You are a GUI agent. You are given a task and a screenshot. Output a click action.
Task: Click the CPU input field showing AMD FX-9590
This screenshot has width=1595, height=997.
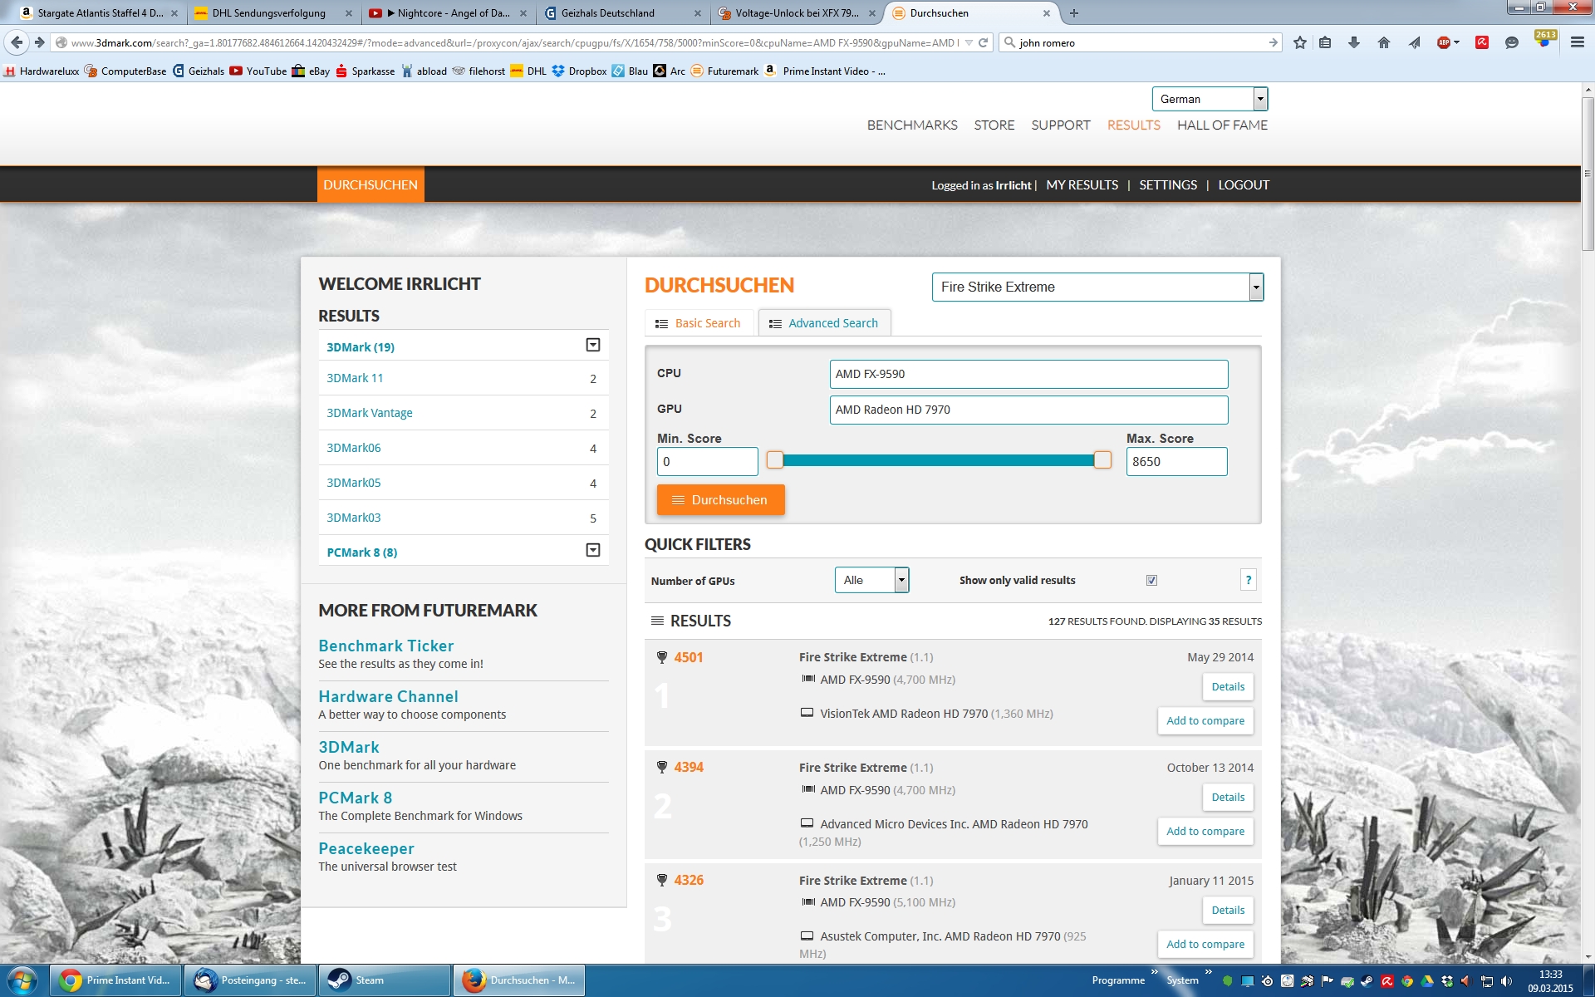coord(1028,374)
